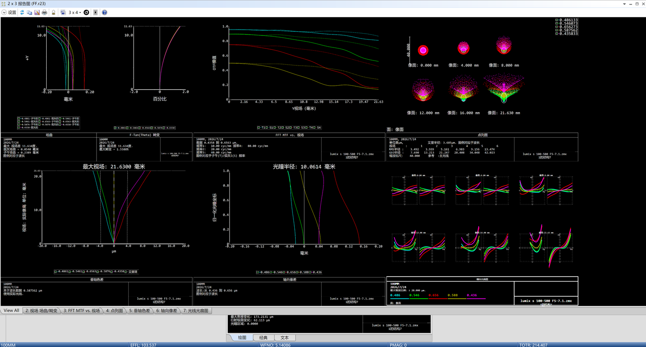Toggle 0.435833 wavelength in spot diagram legend
This screenshot has height=347, width=646.
click(x=557, y=34)
